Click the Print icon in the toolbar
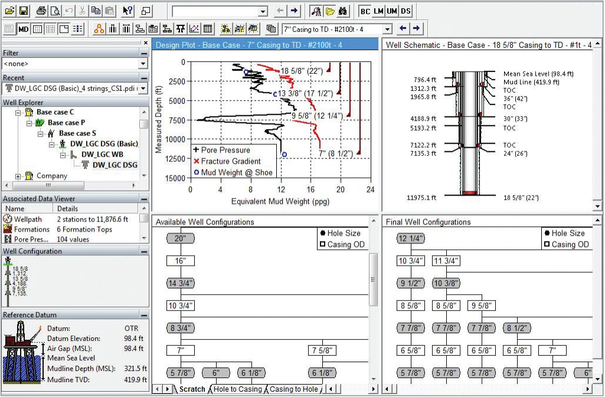The width and height of the screenshot is (605, 397). 41,11
